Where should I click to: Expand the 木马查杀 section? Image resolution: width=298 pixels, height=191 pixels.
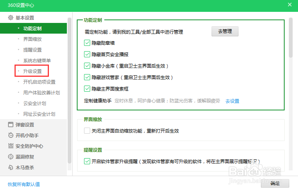[x=25, y=167]
